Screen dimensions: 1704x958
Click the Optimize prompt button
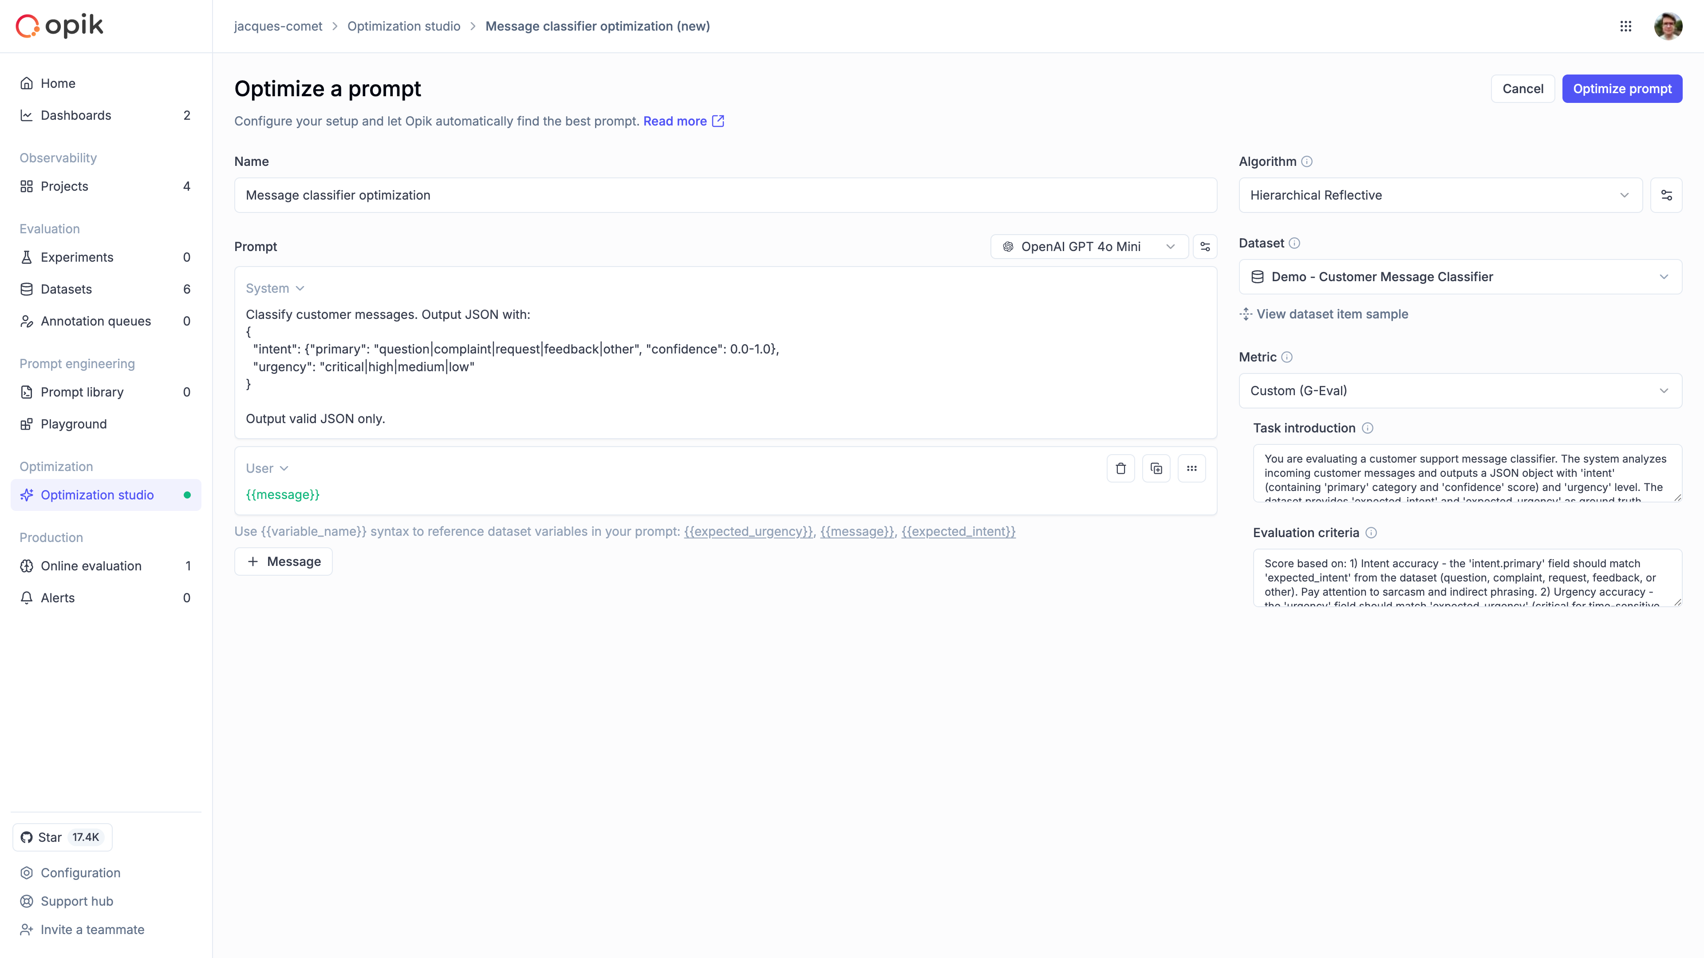point(1622,88)
